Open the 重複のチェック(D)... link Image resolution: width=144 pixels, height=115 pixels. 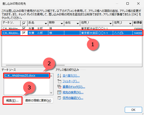click(74, 87)
